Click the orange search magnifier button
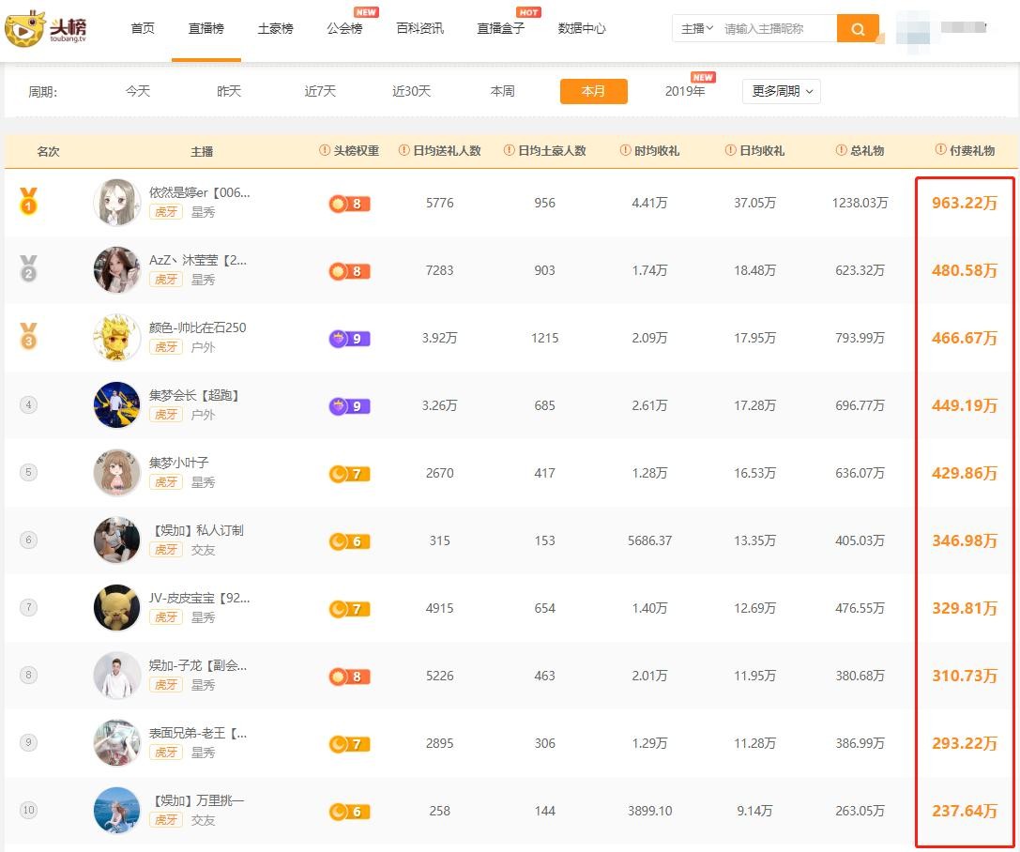This screenshot has height=852, width=1020. 858,29
